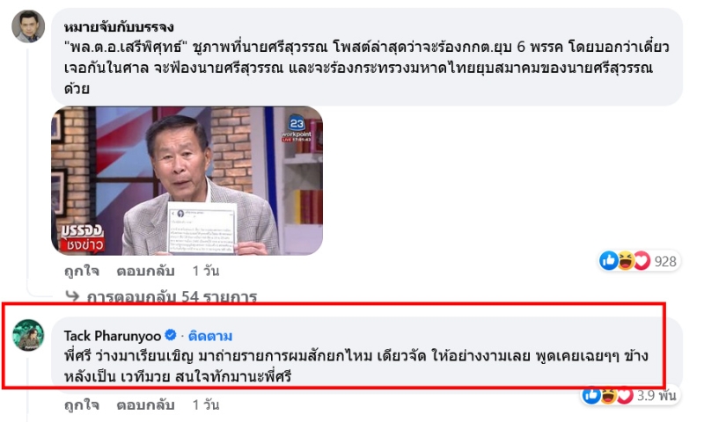Follow Tack Pharunyoo via ติดตาม link

[x=210, y=336]
